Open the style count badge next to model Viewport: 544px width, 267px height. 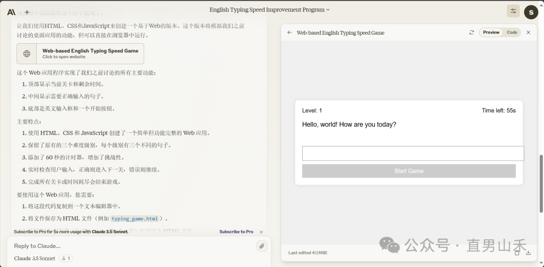point(65,258)
